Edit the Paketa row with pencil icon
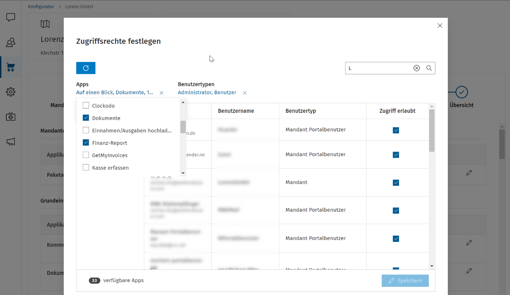The width and height of the screenshot is (510, 295). [469, 173]
